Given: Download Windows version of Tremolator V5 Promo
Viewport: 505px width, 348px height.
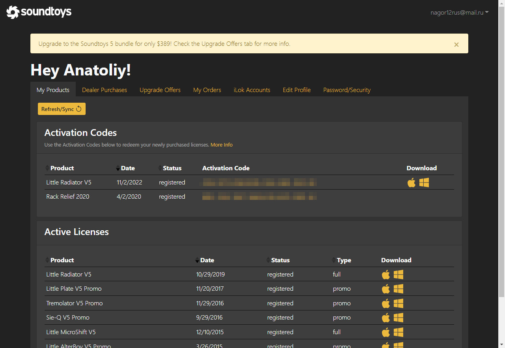Looking at the screenshot, I should [398, 303].
